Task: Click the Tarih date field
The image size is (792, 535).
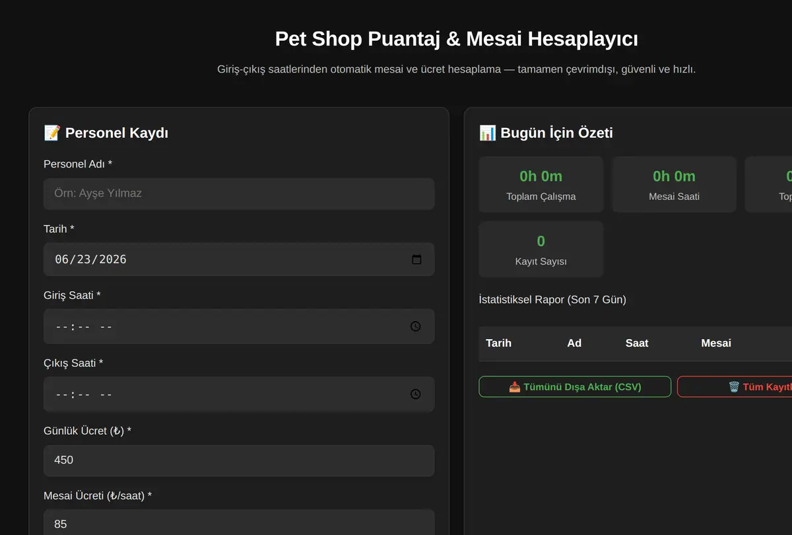Action: 239,259
